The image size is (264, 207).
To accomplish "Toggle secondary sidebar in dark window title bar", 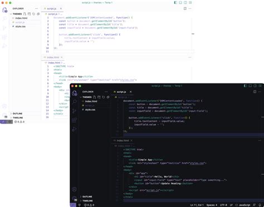I will (255, 86).
